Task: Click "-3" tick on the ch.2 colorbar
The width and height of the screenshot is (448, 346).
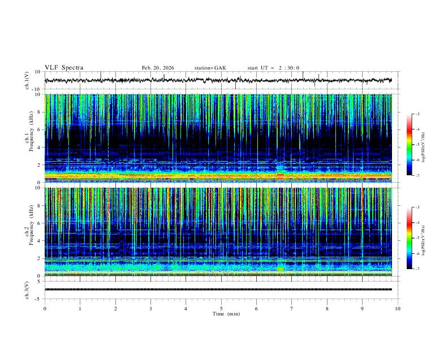Action: [x=417, y=207]
